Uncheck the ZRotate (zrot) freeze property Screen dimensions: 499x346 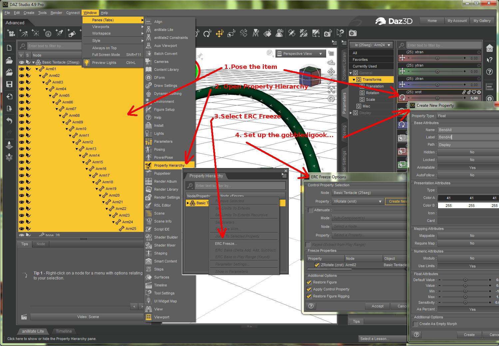pyautogui.click(x=317, y=265)
